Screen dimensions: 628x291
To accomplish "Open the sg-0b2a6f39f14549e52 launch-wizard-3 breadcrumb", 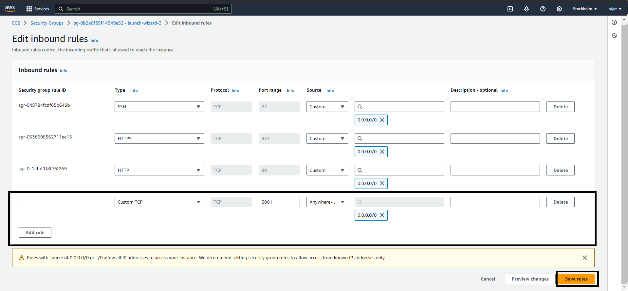I will click(x=118, y=23).
